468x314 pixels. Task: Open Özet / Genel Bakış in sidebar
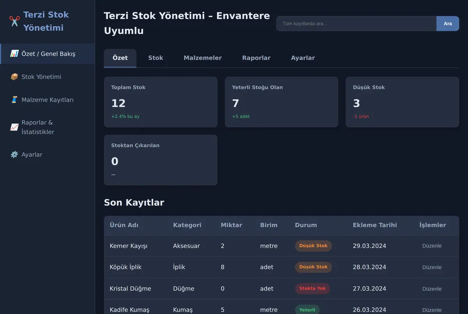(47, 54)
